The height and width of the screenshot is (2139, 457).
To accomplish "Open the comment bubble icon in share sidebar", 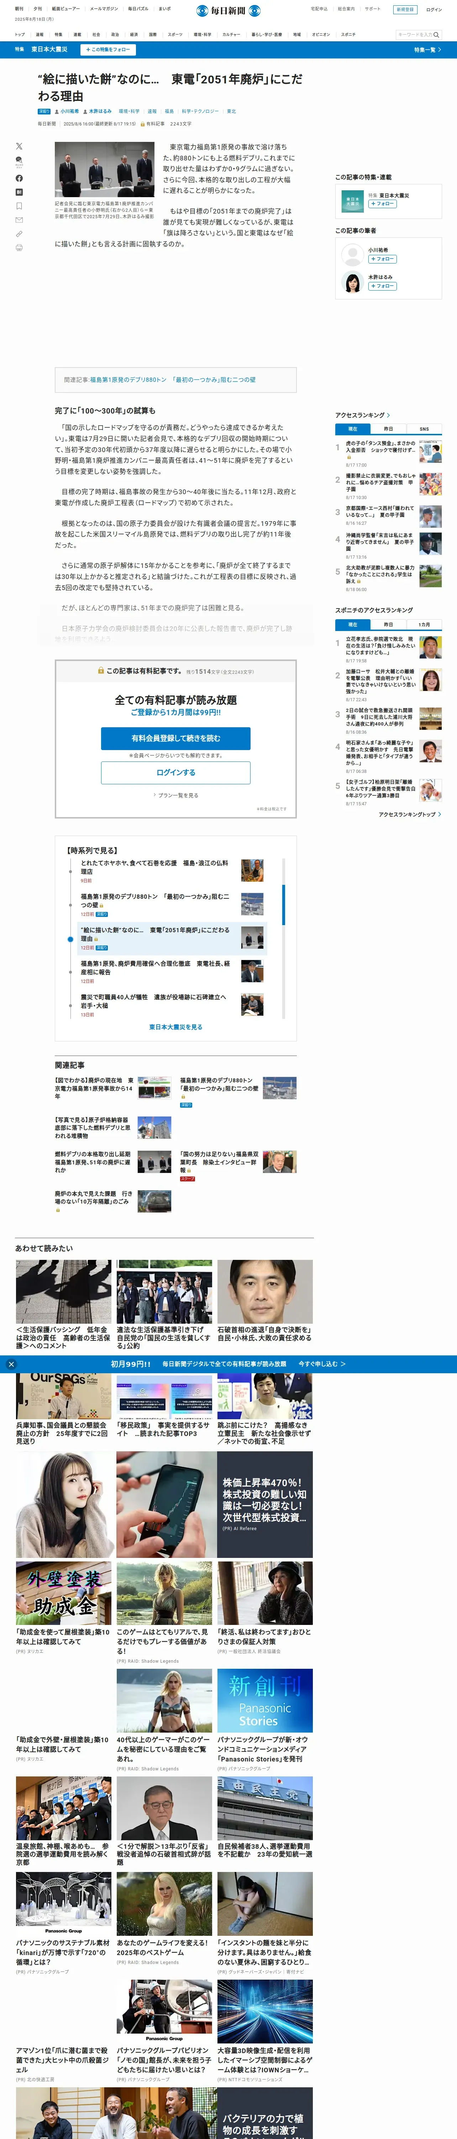I will (19, 161).
